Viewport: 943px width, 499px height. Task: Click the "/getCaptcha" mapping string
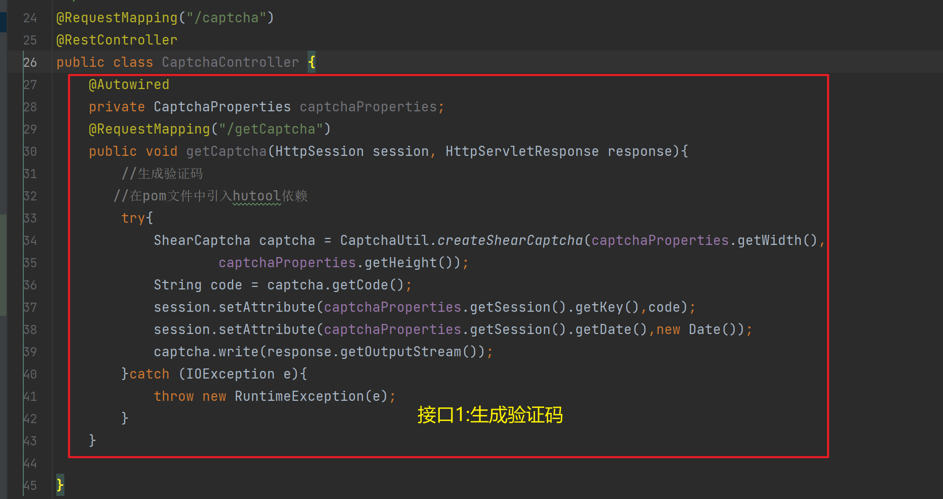pos(271,129)
